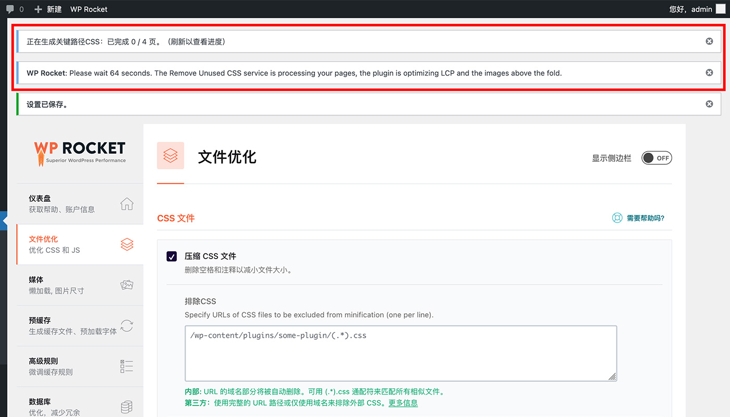
Task: Click the 设置已保存。 notice text
Action: [x=47, y=104]
